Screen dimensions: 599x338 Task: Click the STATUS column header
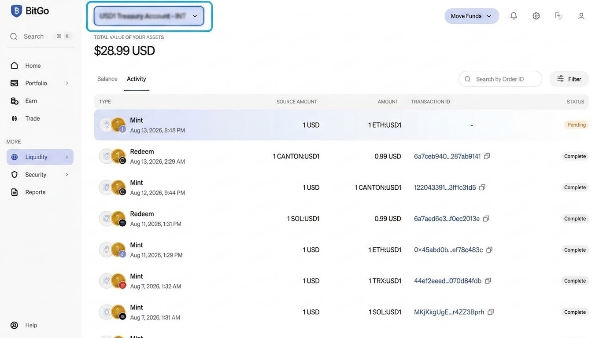pyautogui.click(x=575, y=102)
